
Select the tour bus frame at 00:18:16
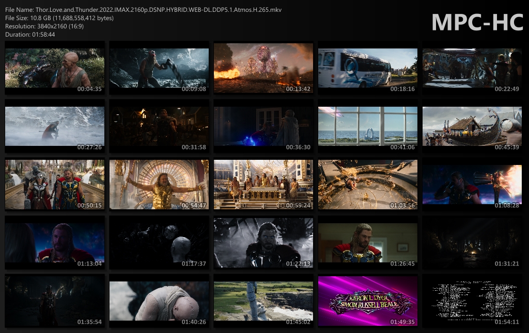(368, 68)
